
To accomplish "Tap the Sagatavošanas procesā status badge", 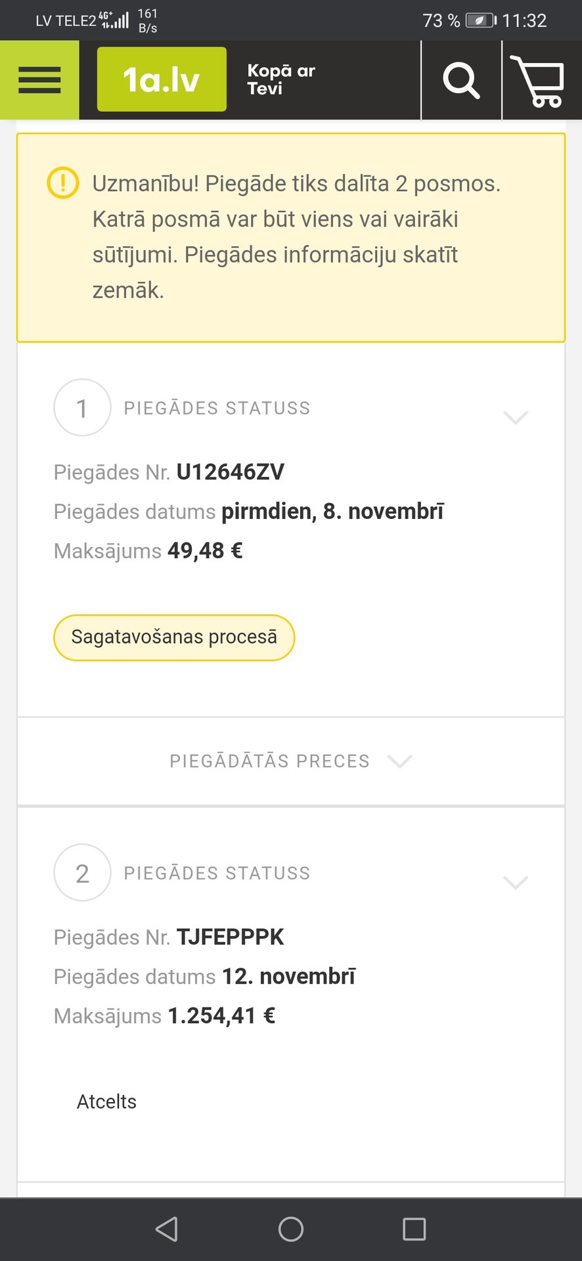I will (174, 637).
